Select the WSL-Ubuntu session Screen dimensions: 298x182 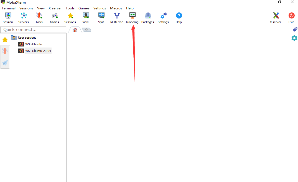(x=34, y=44)
